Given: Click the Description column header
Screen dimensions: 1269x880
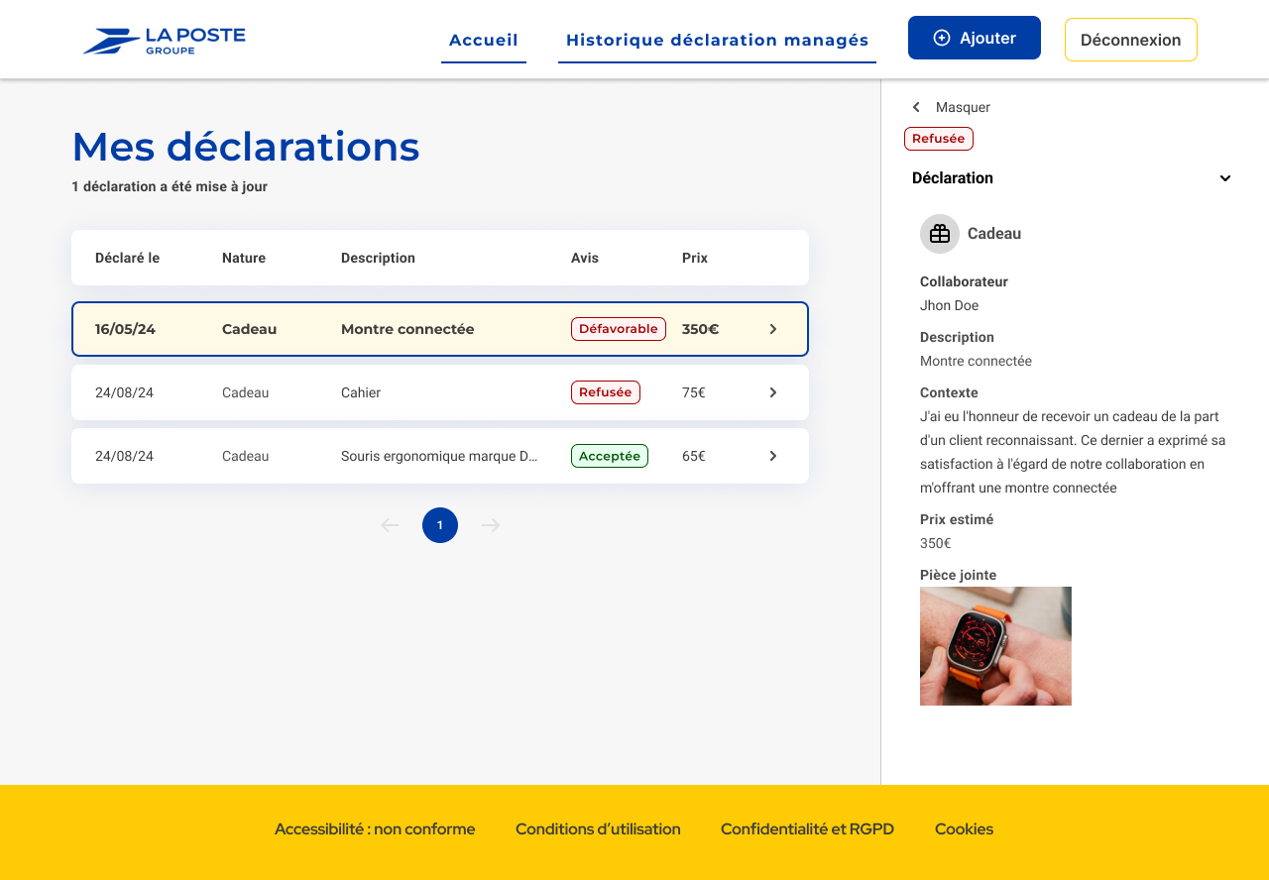Looking at the screenshot, I should point(378,258).
